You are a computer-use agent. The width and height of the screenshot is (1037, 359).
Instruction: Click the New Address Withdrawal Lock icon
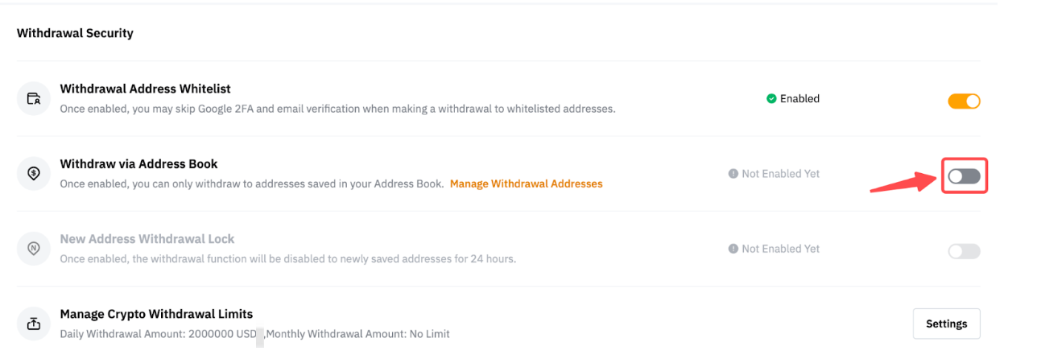click(33, 249)
